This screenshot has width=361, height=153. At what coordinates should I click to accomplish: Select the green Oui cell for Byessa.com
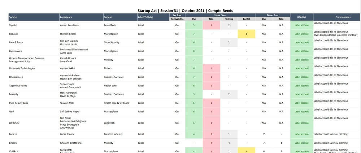(194, 51)
